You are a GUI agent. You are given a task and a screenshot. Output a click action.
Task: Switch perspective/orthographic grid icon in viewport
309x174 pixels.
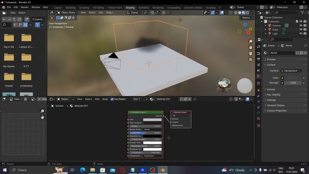pyautogui.click(x=251, y=59)
